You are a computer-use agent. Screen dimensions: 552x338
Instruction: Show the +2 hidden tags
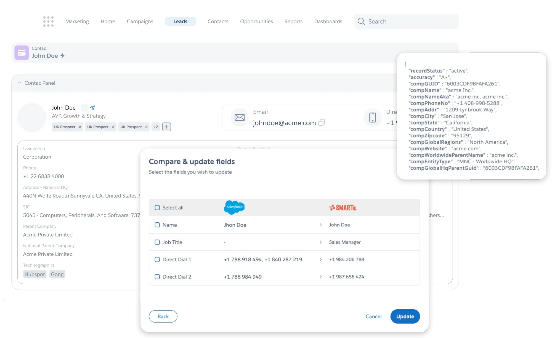[x=156, y=127]
